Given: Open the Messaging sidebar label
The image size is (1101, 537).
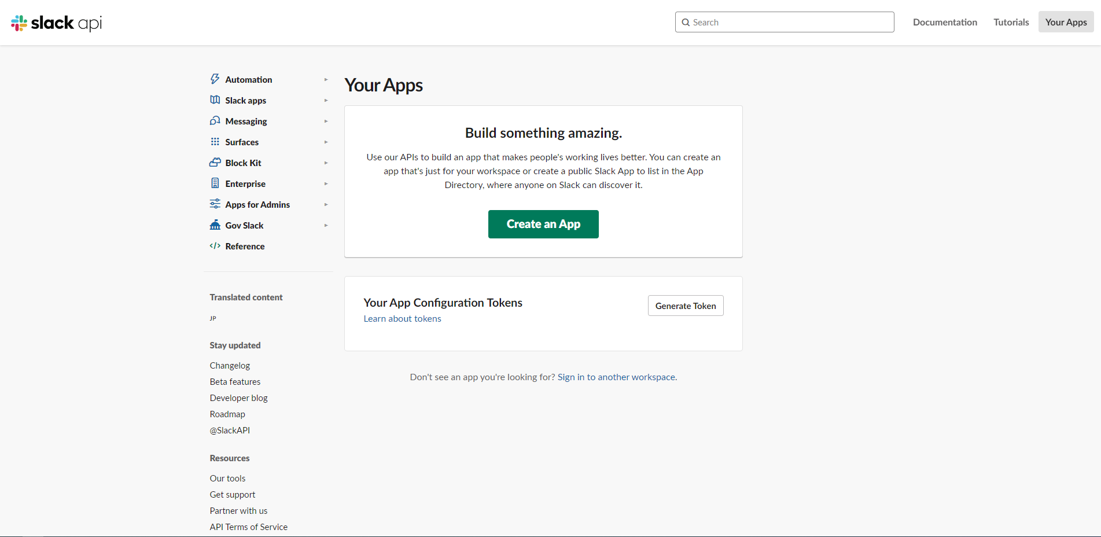Looking at the screenshot, I should [x=246, y=121].
